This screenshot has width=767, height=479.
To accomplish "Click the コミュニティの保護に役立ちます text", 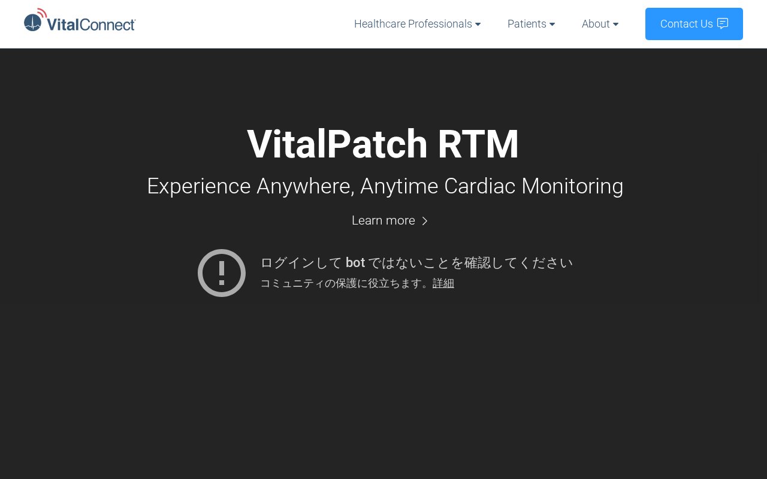I will [346, 283].
